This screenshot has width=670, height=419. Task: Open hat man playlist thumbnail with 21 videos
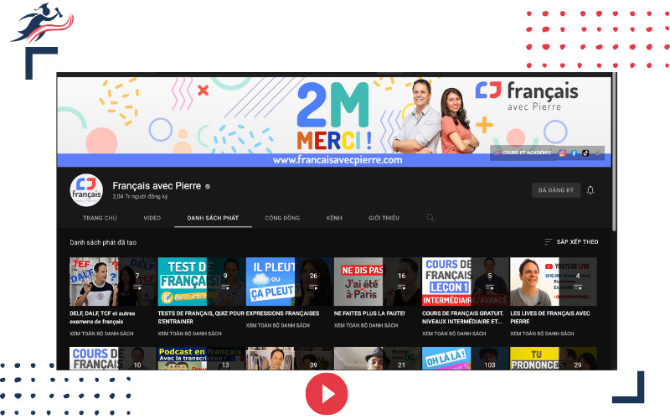tap(378, 359)
